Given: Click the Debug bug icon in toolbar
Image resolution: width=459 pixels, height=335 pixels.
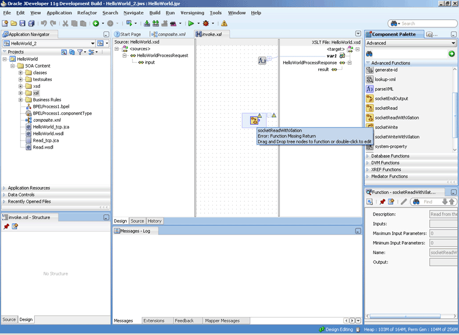Looking at the screenshot, I should tap(205, 23).
